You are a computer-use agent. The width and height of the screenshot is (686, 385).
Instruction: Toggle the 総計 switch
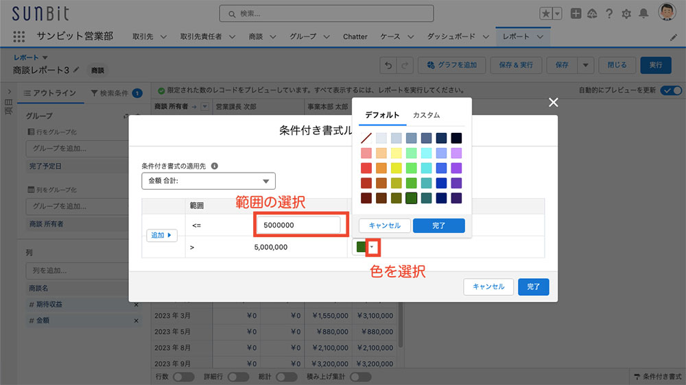286,377
